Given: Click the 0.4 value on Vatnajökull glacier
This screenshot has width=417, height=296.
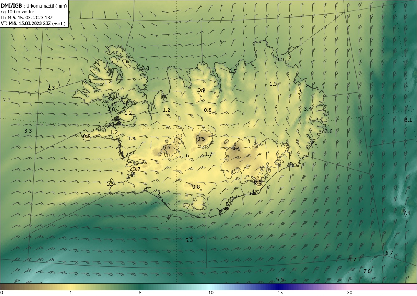Looking at the screenshot, I should [x=236, y=149].
